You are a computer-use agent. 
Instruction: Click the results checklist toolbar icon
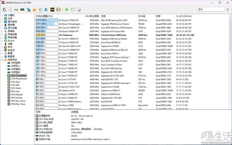click(73, 10)
